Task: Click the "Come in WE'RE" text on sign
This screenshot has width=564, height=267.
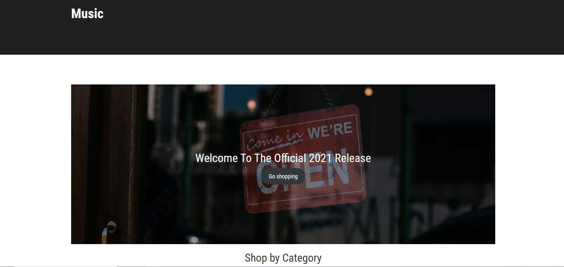Action: click(299, 136)
